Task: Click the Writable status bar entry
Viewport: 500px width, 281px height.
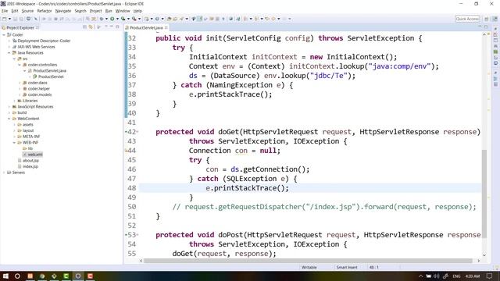Action: click(309, 267)
